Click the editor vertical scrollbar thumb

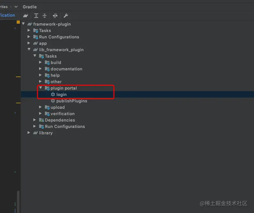click(18, 202)
